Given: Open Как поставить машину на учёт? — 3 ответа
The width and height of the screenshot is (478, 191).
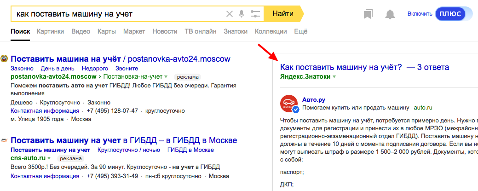Looking at the screenshot, I should 365,68.
